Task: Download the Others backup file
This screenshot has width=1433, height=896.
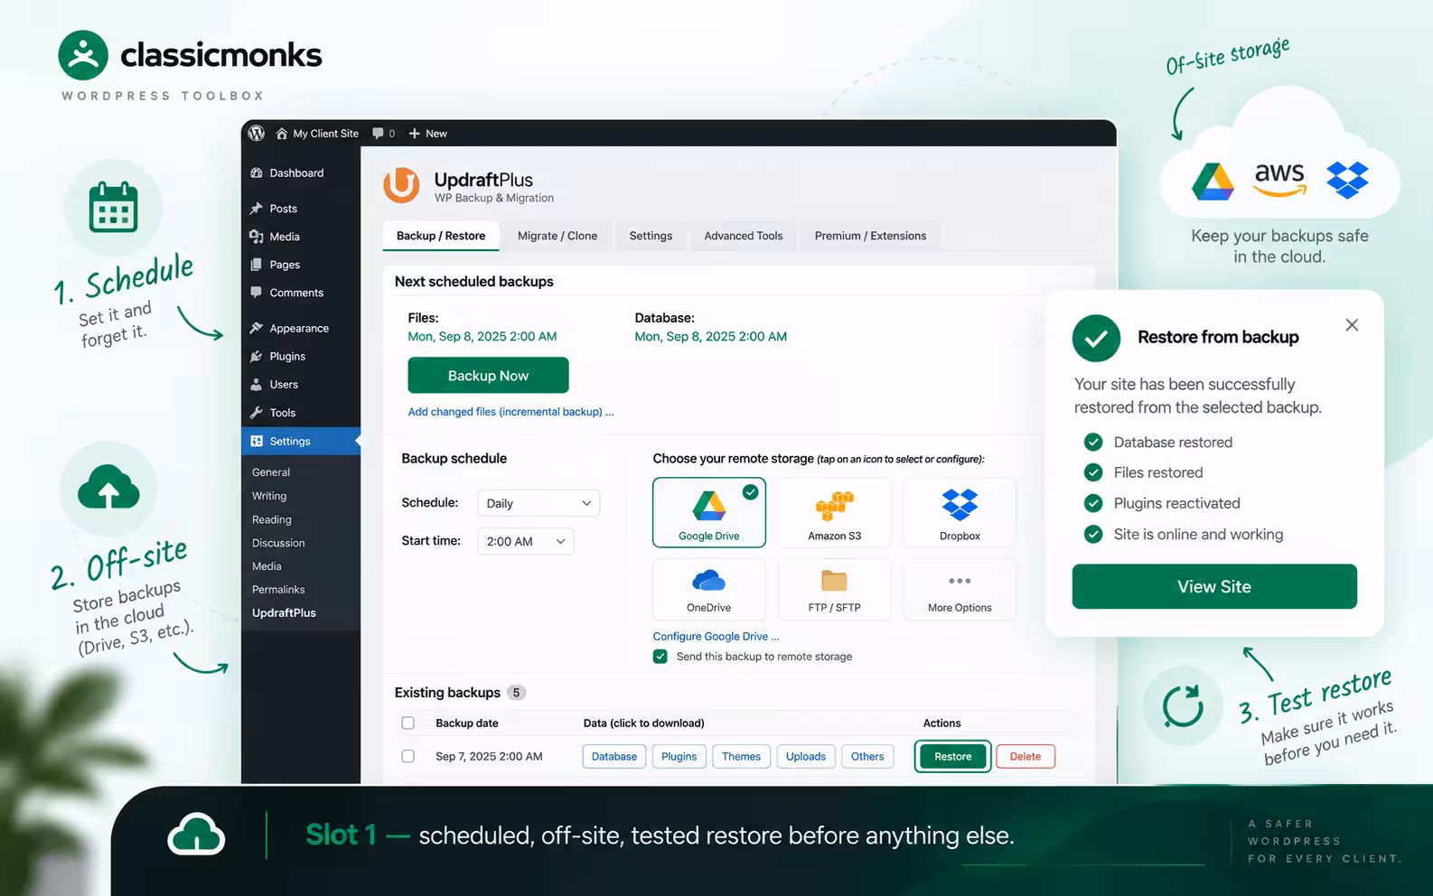Action: click(867, 756)
